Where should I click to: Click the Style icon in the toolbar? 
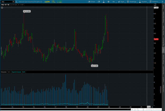point(119,2)
